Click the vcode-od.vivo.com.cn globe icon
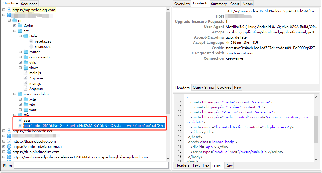The height and width of the screenshot is (173, 322). pos(9,146)
